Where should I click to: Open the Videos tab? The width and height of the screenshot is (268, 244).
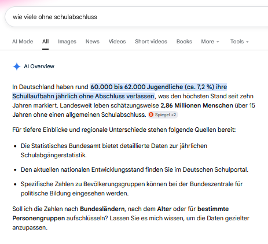pyautogui.click(x=117, y=42)
